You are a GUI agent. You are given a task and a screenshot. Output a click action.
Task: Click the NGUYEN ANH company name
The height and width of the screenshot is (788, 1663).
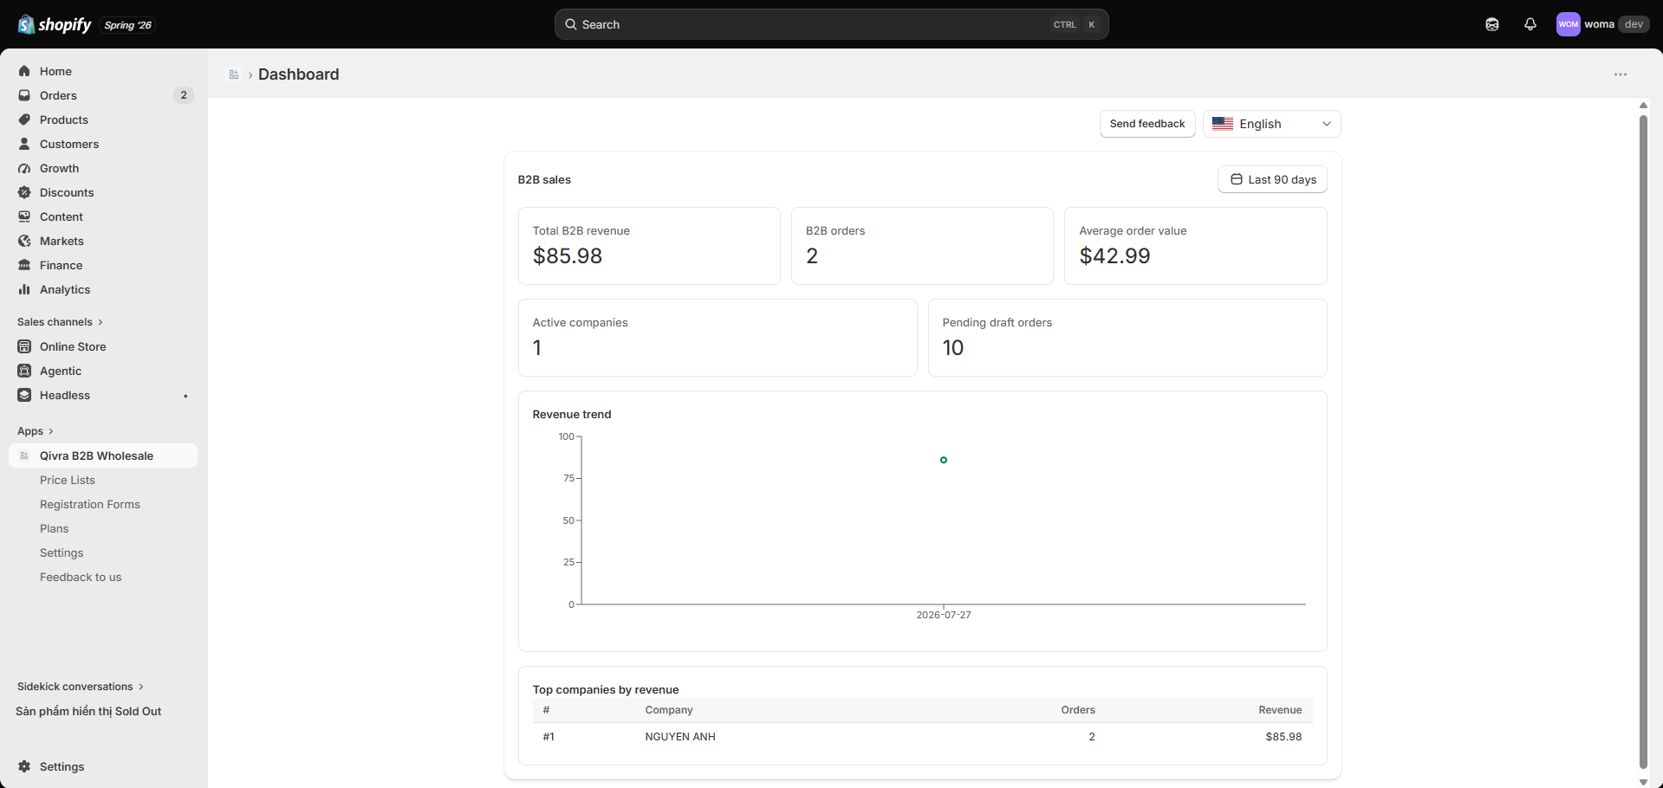click(x=680, y=737)
